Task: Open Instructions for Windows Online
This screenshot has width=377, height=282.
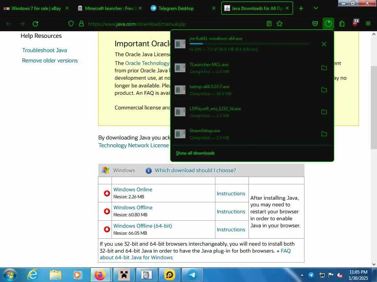Action: point(231,194)
